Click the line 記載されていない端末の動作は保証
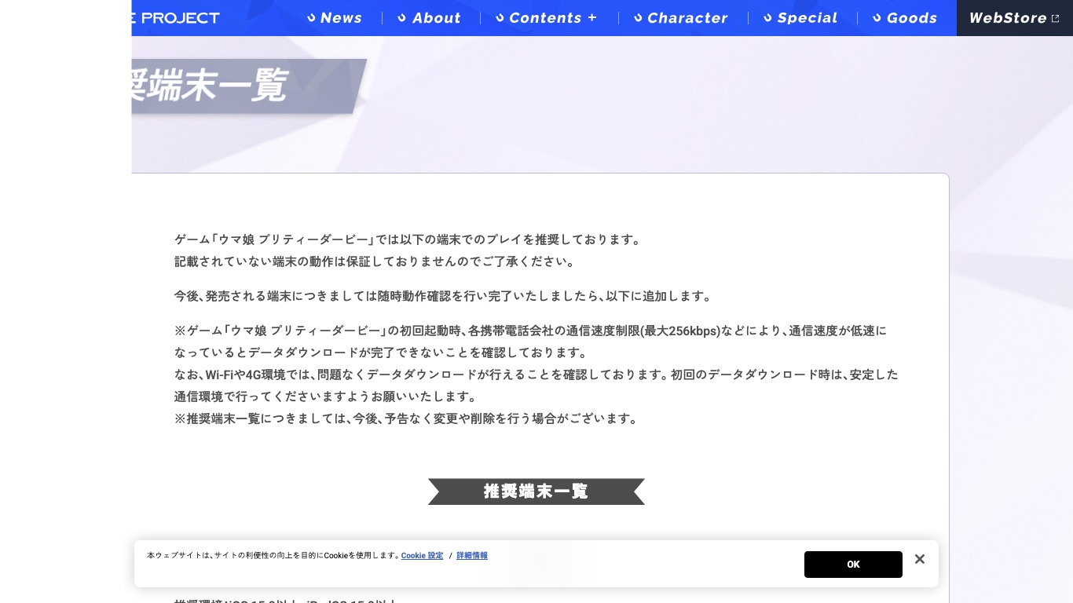The width and height of the screenshot is (1073, 603). click(x=376, y=261)
